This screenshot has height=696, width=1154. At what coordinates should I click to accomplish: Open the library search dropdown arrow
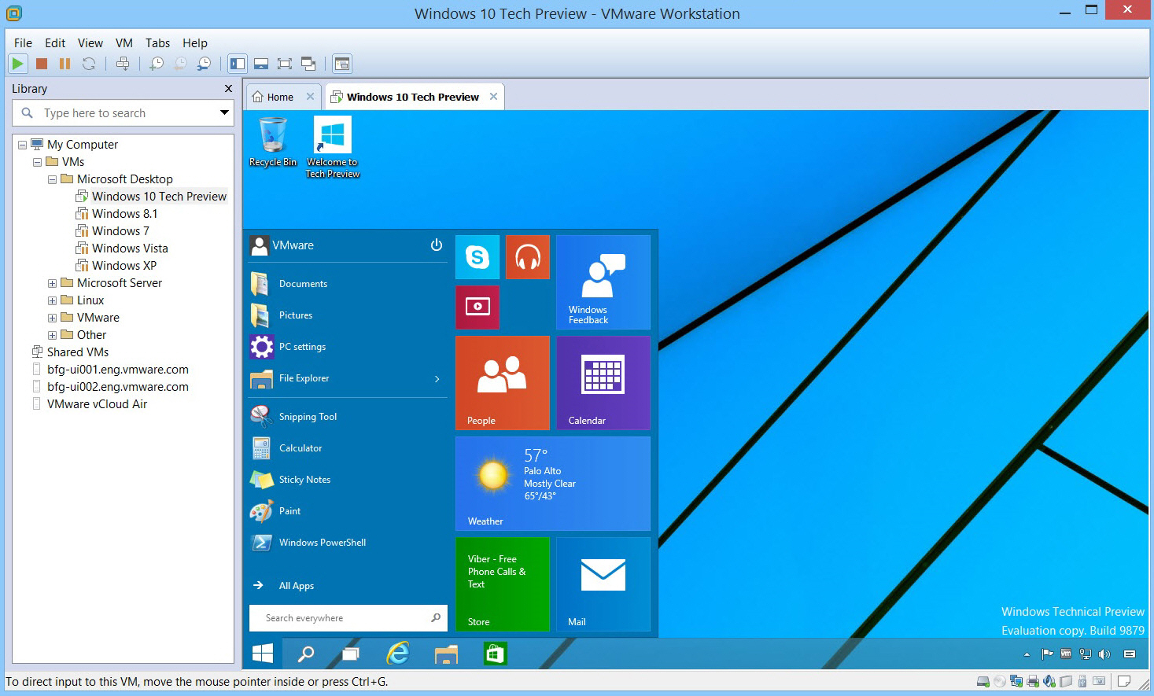click(223, 113)
